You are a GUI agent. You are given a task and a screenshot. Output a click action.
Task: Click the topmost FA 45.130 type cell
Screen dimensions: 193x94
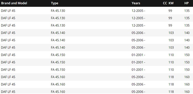point(58,11)
